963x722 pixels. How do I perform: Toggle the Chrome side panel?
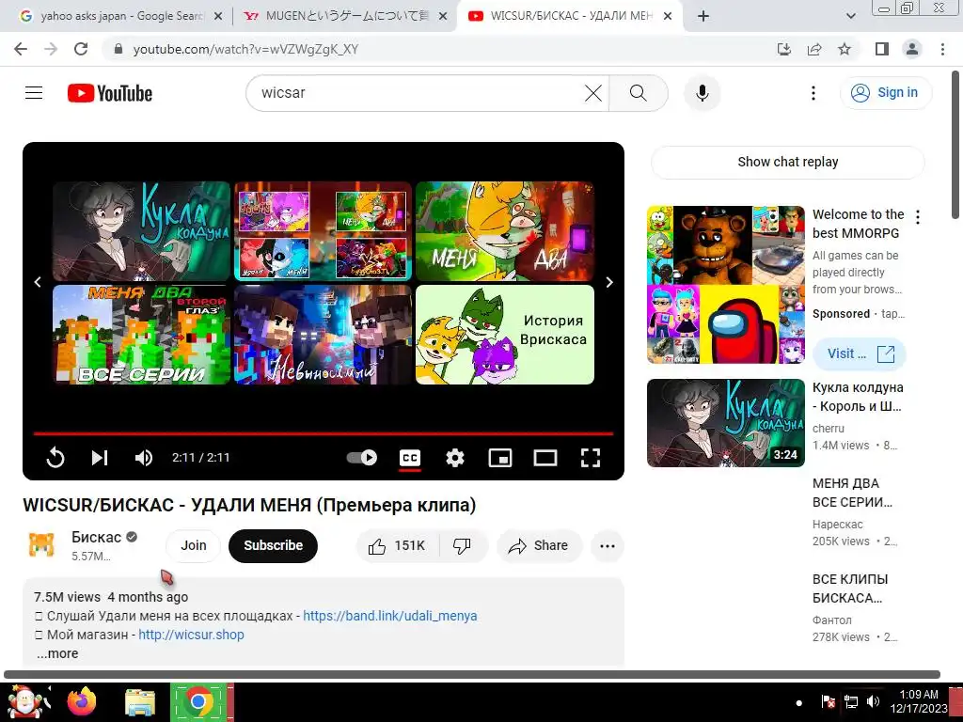[x=882, y=49]
